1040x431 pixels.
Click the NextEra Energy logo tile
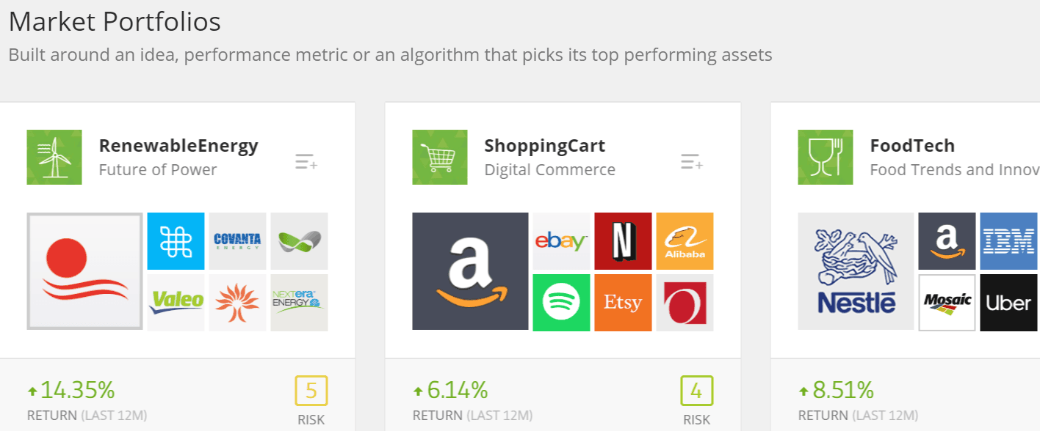tap(300, 303)
